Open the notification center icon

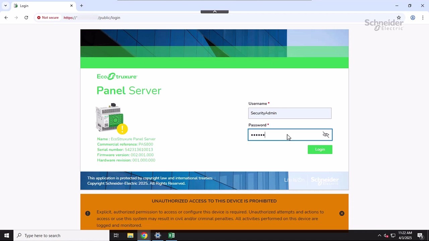click(x=420, y=236)
